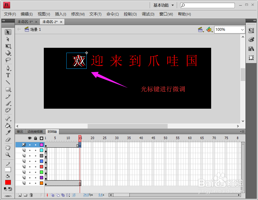The width and height of the screenshot is (258, 200).
Task: Select the Deco tool
Action: pos(8,110)
